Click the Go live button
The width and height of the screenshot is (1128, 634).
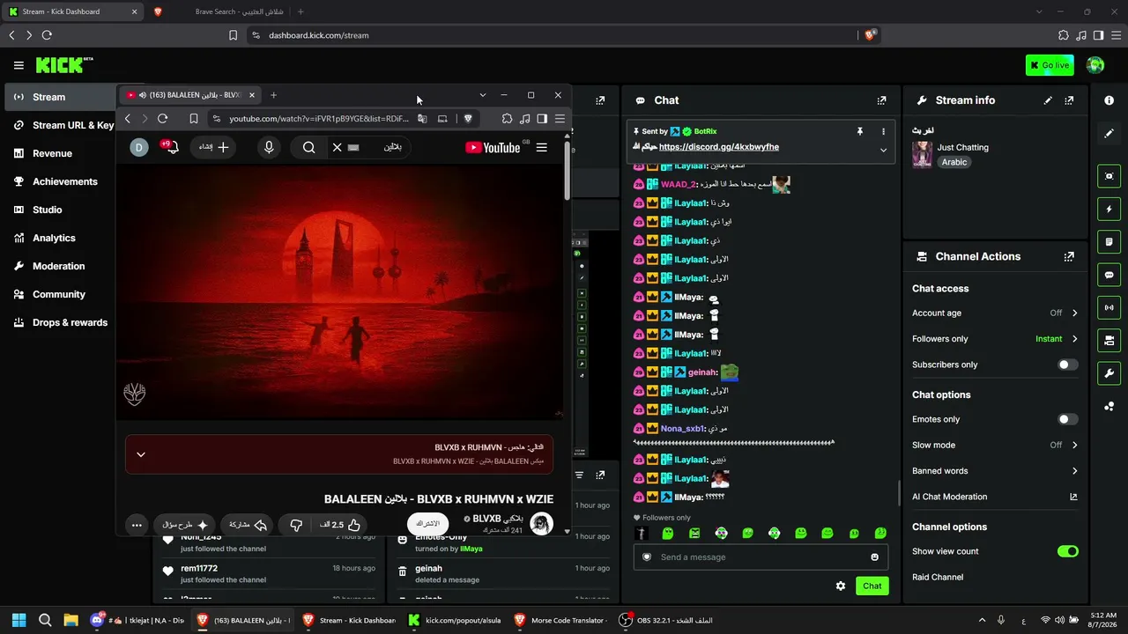coord(1050,65)
